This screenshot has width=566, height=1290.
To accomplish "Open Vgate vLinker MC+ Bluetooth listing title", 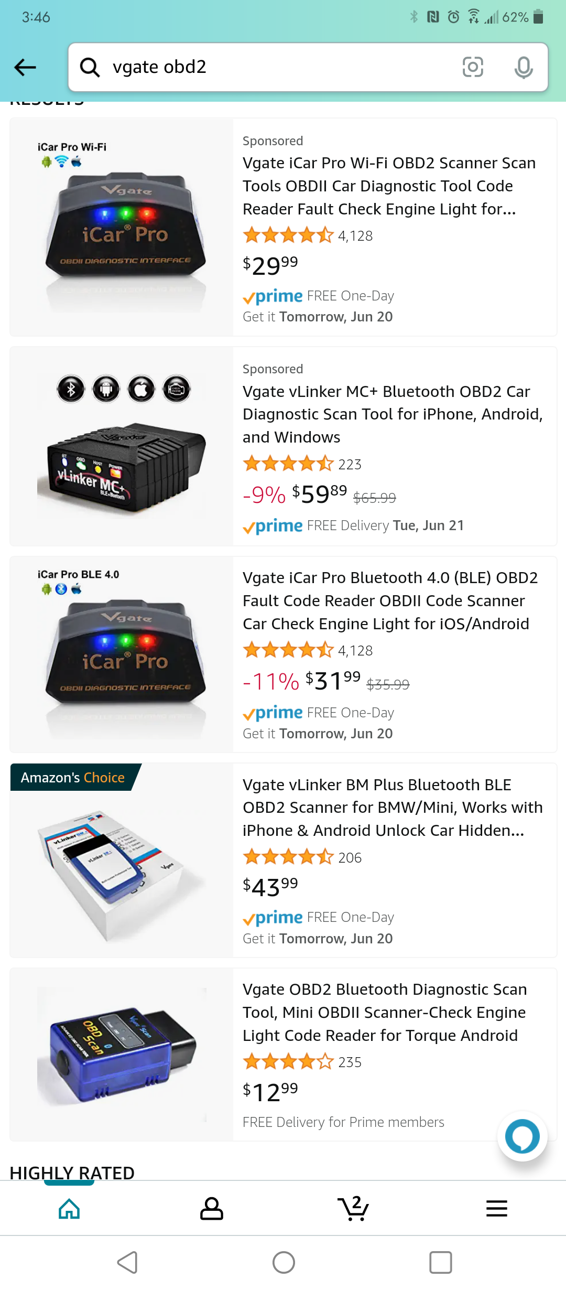I will (x=393, y=414).
